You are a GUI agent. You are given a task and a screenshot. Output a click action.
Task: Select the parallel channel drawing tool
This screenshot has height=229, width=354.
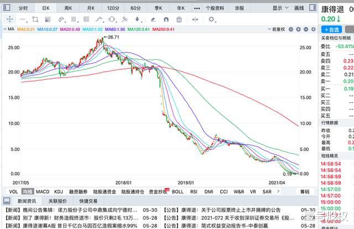point(61,20)
